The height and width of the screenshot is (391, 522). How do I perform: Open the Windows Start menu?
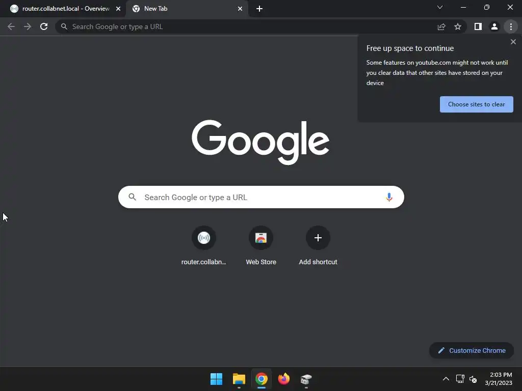point(216,379)
